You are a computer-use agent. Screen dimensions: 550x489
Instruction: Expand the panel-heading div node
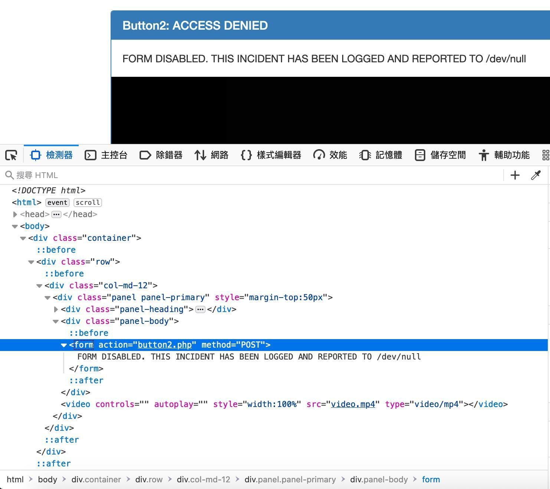[56, 309]
